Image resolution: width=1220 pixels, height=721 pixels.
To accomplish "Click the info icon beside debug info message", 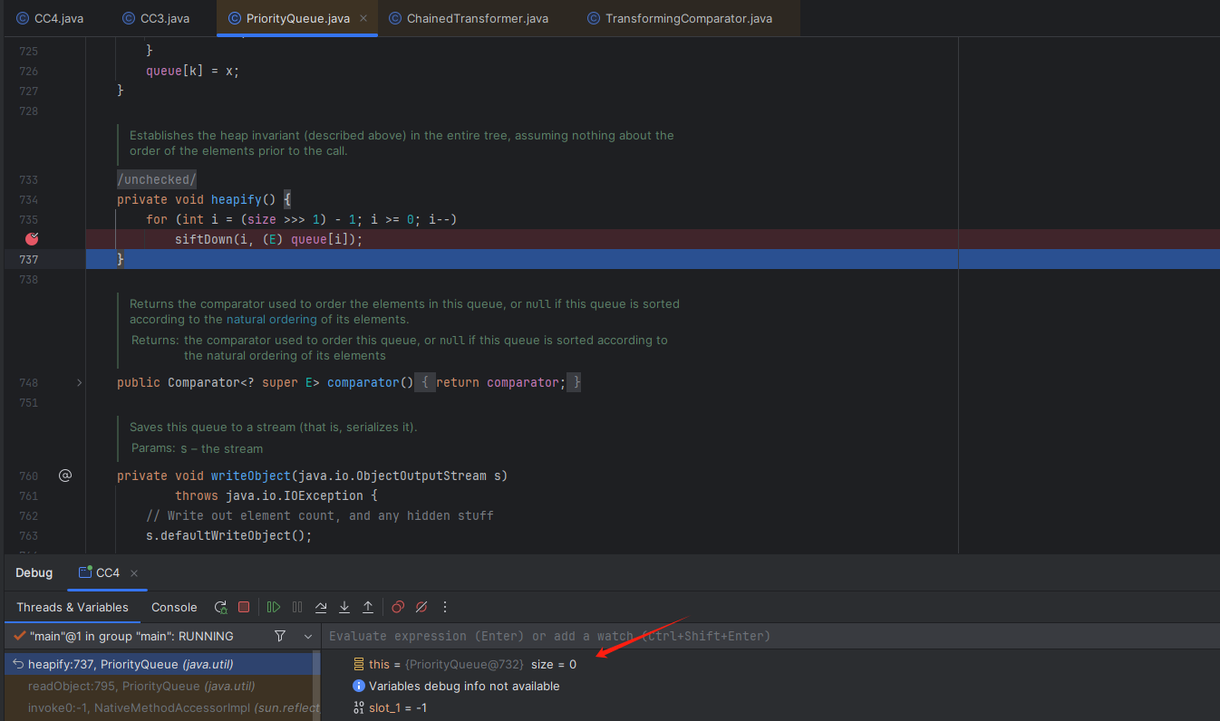I will (359, 686).
